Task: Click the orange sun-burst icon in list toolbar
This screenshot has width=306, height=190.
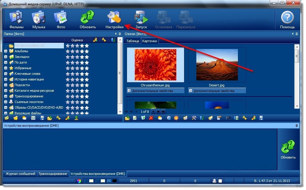Action: point(176,118)
